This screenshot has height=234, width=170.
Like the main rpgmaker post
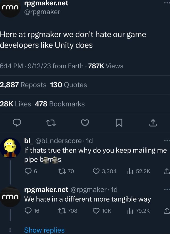tap(85, 123)
